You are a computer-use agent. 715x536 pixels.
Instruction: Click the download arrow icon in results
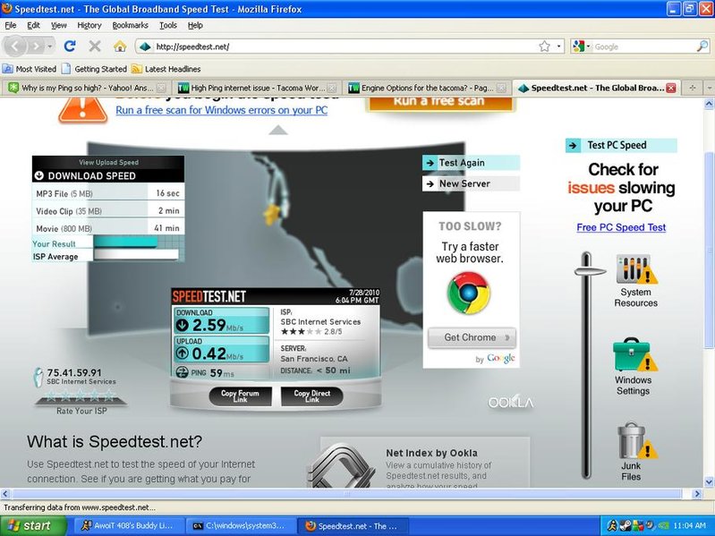pos(183,325)
